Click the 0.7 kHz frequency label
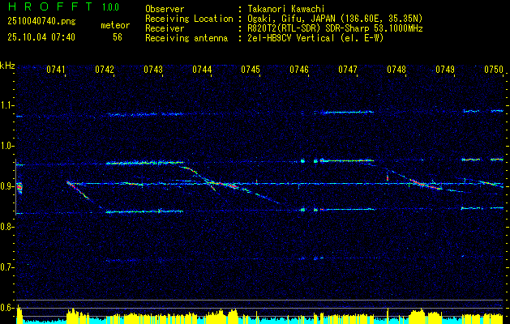This screenshot has width=510, height=324. [x=6, y=267]
